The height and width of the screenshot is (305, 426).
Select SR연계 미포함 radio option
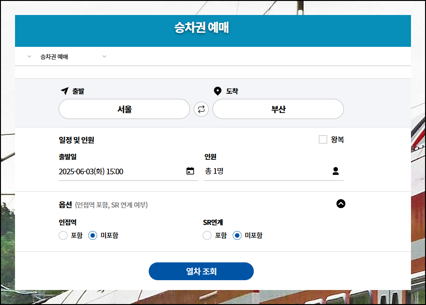coord(237,235)
